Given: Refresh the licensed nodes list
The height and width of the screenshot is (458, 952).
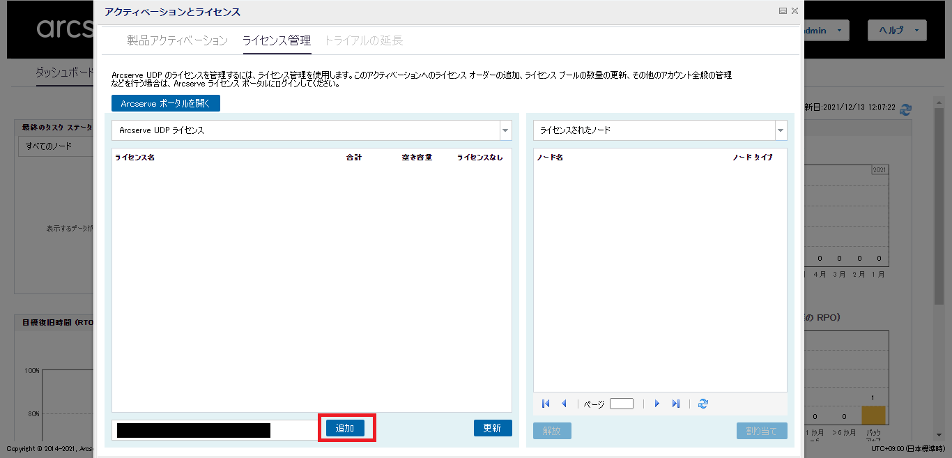Looking at the screenshot, I should coord(703,404).
